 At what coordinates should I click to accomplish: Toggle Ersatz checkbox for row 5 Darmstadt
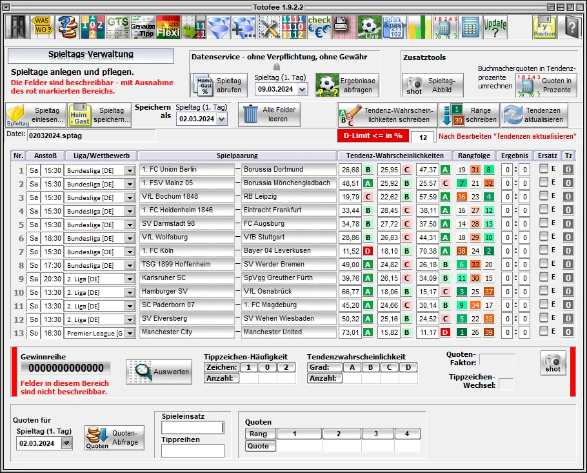tap(544, 223)
